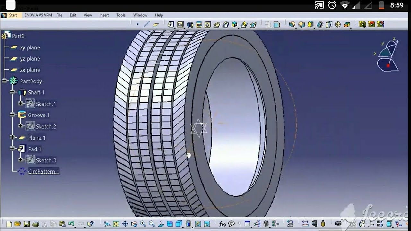Open the Start menu

13,15
